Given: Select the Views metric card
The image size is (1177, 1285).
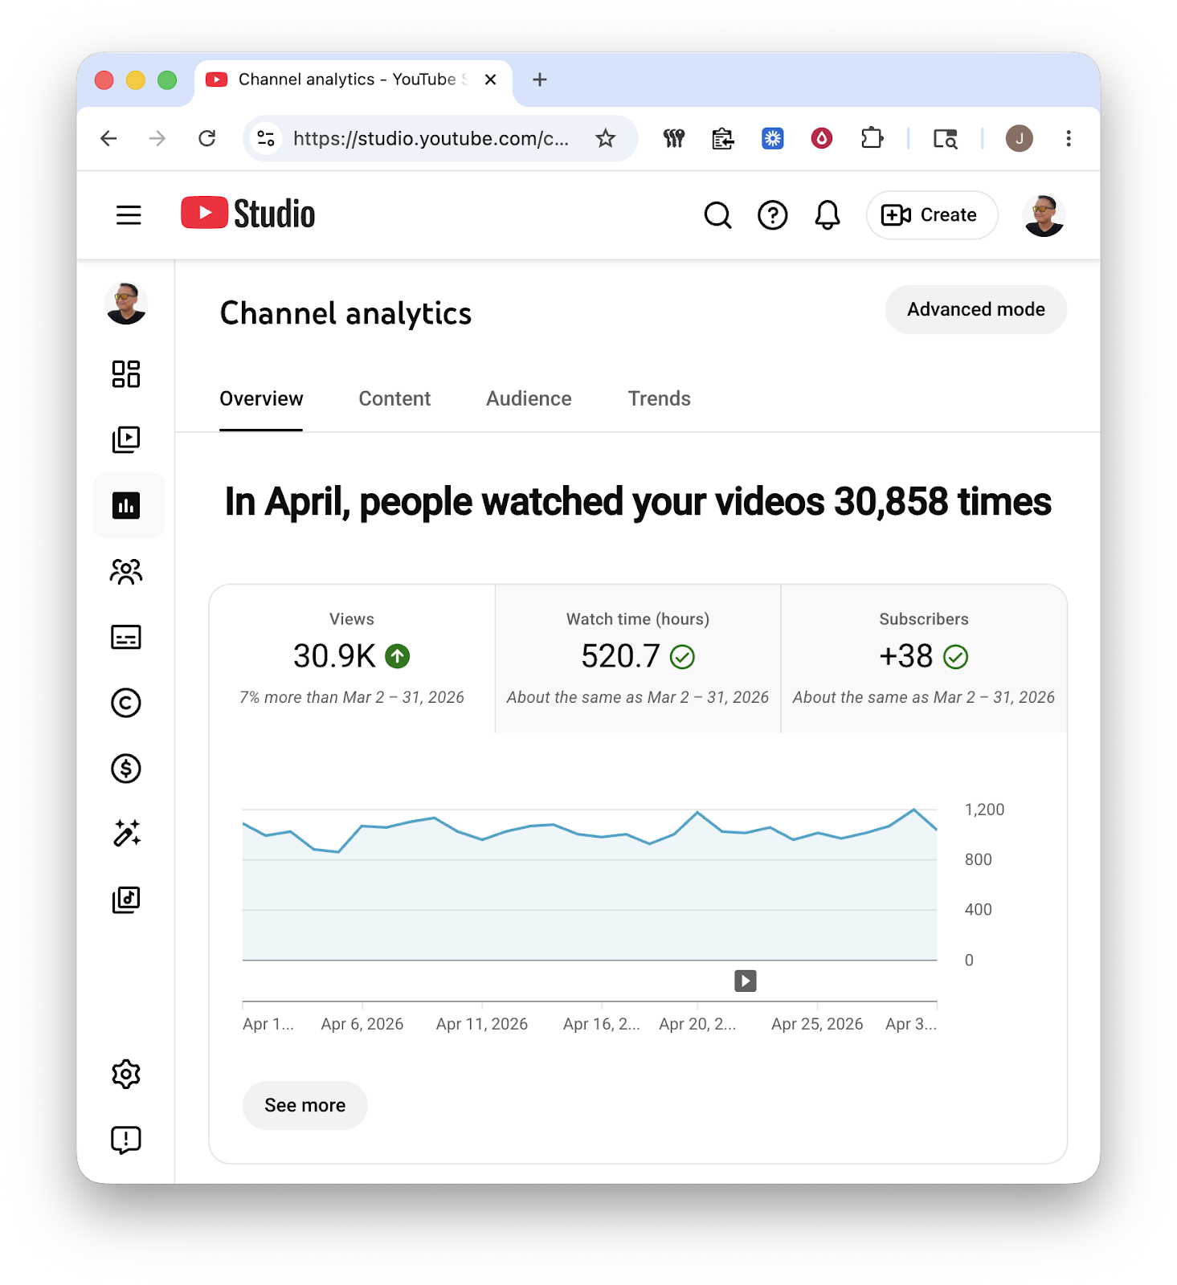Looking at the screenshot, I should point(352,659).
